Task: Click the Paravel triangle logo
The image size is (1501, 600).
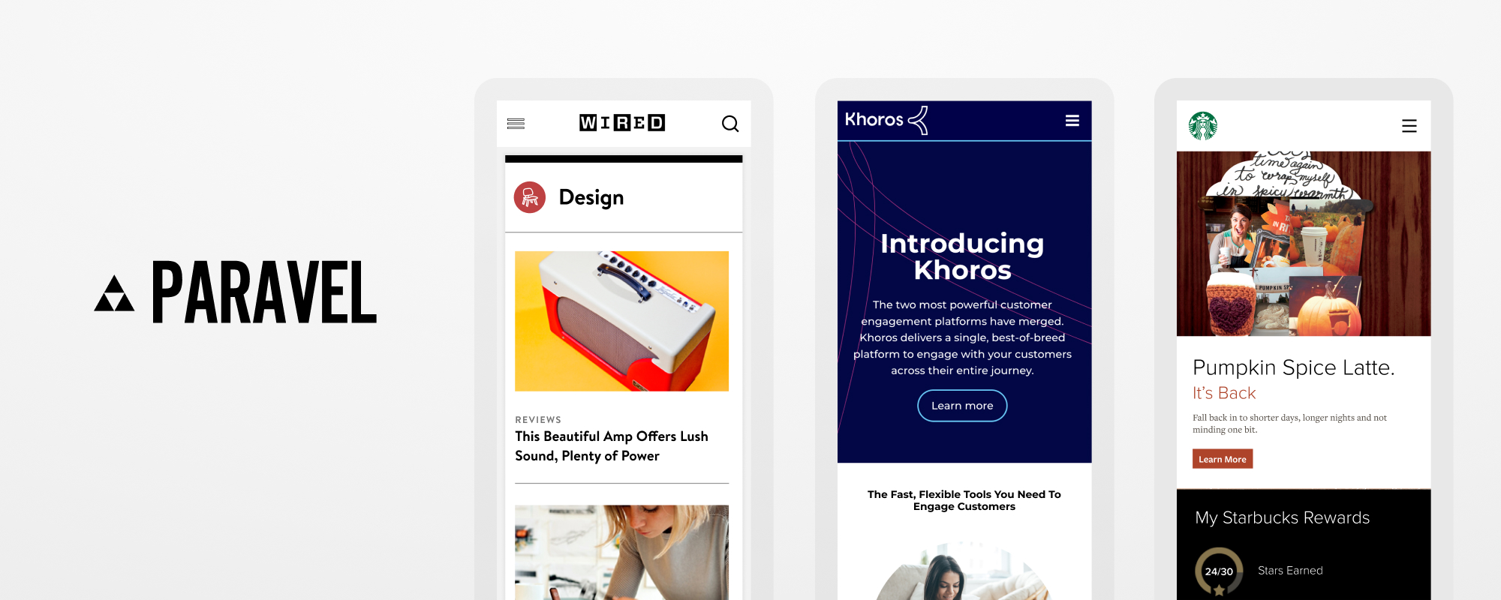Action: click(114, 293)
